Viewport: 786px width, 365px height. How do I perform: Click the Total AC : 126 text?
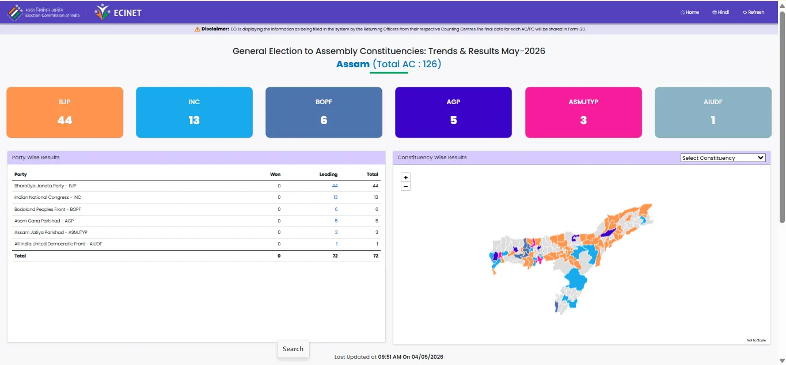click(407, 64)
